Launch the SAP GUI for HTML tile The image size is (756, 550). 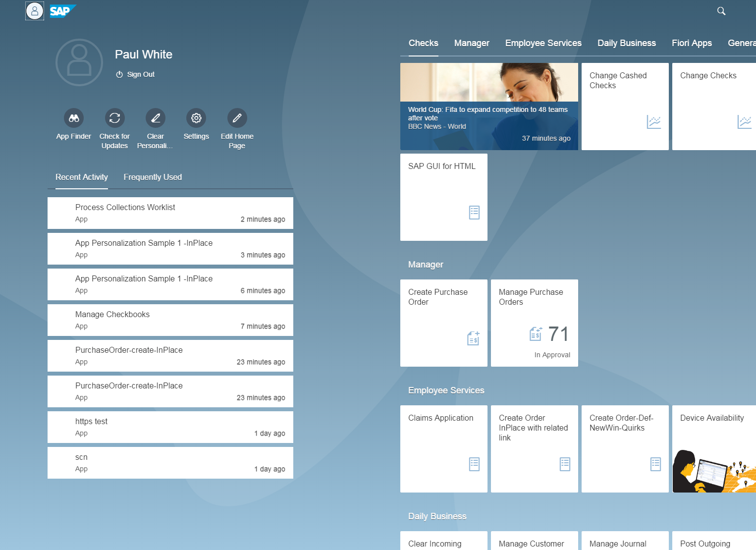click(x=443, y=197)
